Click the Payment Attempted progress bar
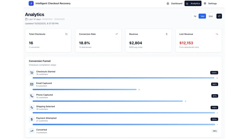 pyautogui.click(x=124, y=124)
